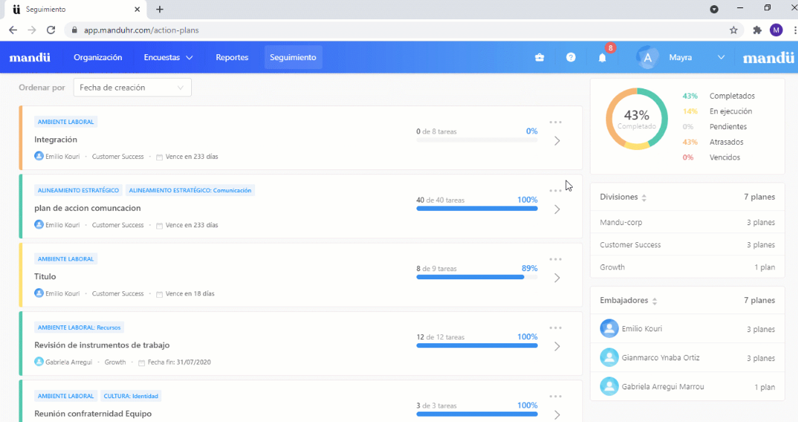Filter by Growth division row
The height and width of the screenshot is (422, 798).
coord(687,267)
